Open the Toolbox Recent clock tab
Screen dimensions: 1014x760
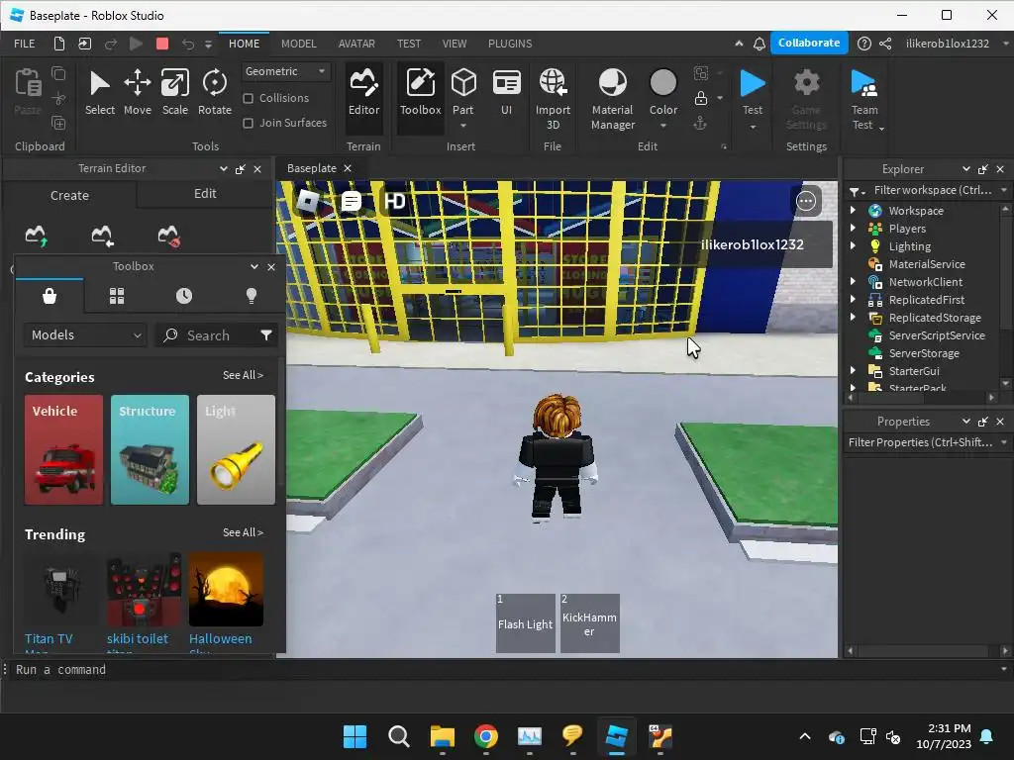point(183,296)
